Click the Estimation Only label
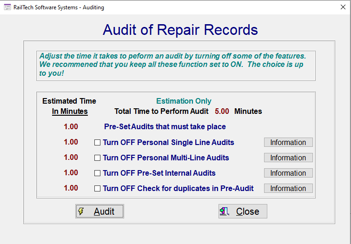 tap(184, 101)
